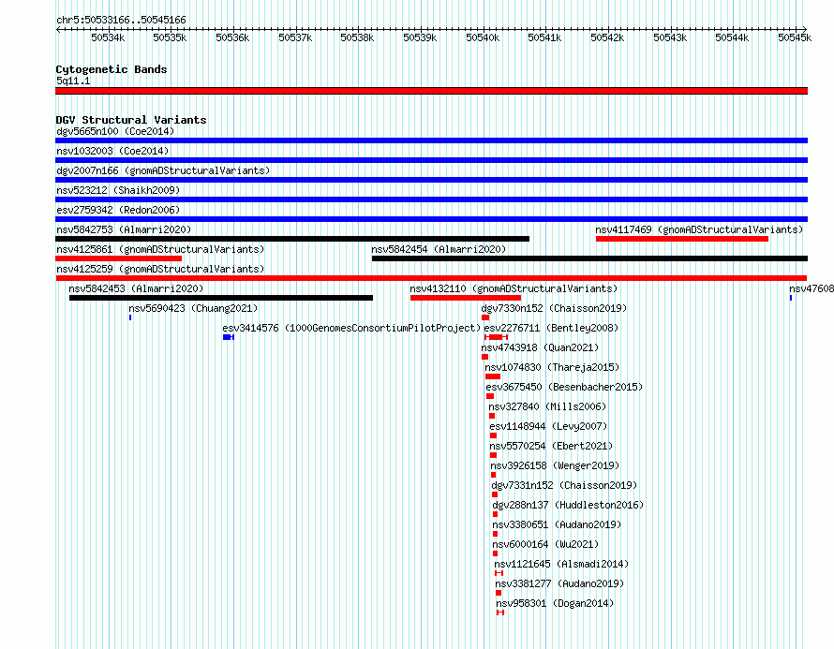
Task: Open variant nsv5842454 (Almarri2020) label
Action: click(x=439, y=249)
